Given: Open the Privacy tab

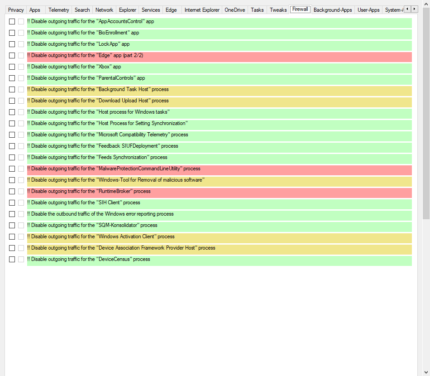Looking at the screenshot, I should point(16,10).
